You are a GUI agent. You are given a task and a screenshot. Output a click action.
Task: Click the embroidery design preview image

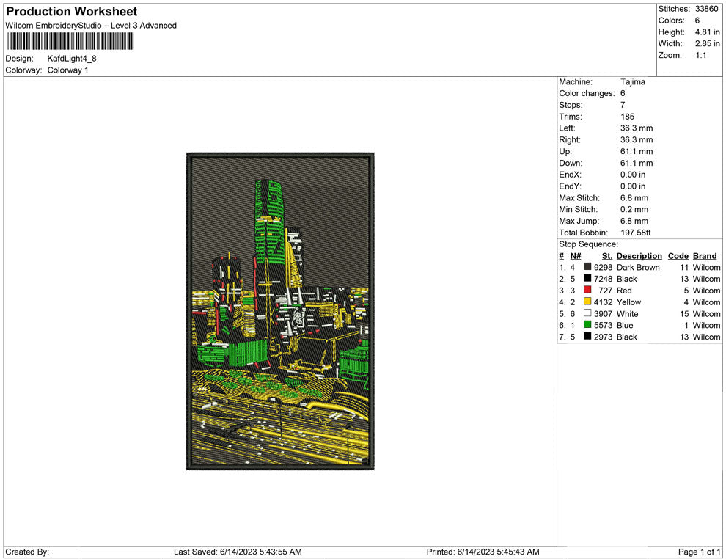point(280,311)
